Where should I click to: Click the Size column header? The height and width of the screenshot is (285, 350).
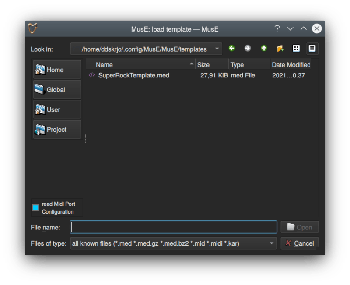pyautogui.click(x=204, y=64)
